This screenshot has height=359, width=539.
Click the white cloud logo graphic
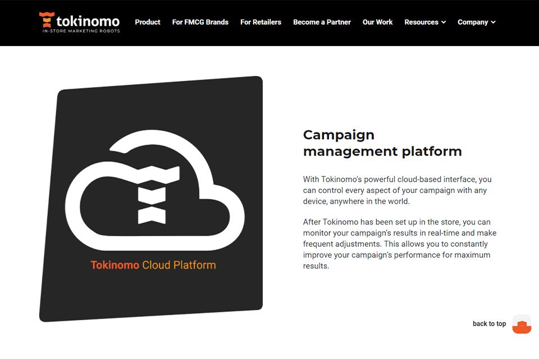pos(155,190)
